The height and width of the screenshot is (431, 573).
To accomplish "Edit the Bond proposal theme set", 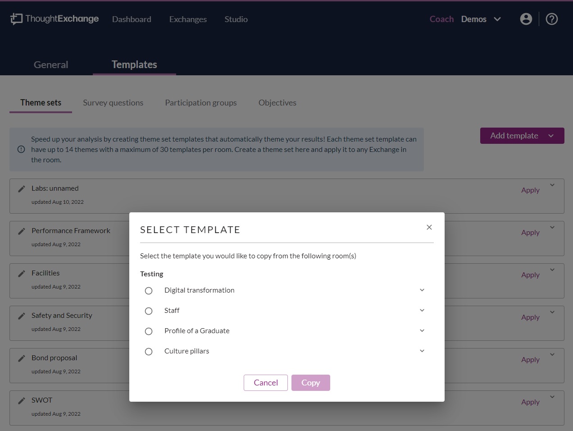I will coord(21,358).
